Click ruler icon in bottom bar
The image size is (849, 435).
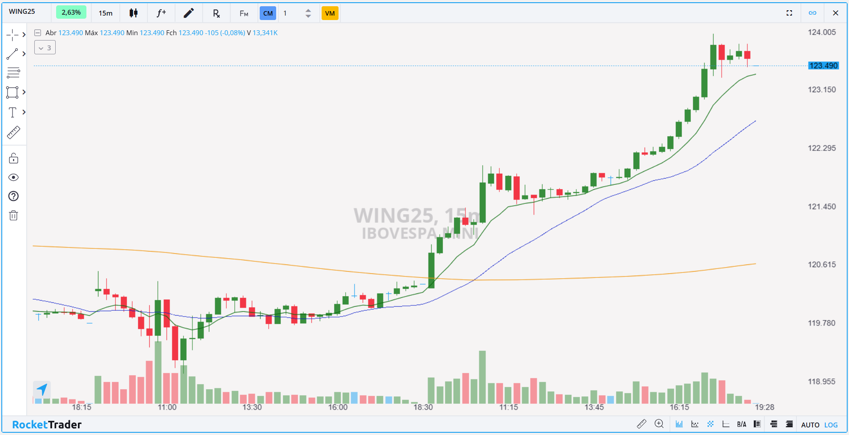pyautogui.click(x=641, y=424)
